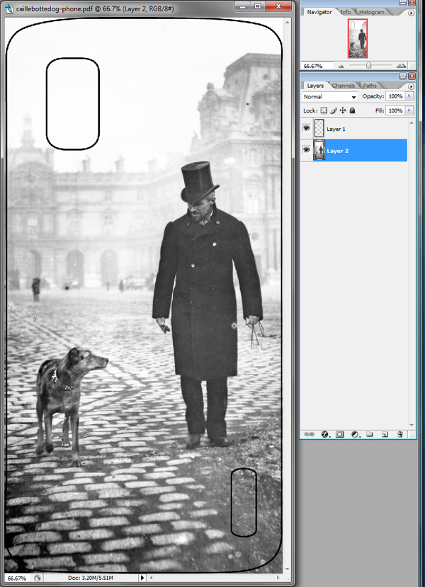Close the Navigator palette window
425x587 pixels.
(x=411, y=3)
